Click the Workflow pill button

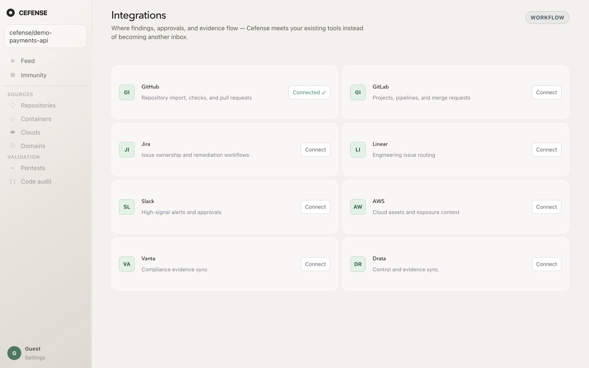[547, 18]
